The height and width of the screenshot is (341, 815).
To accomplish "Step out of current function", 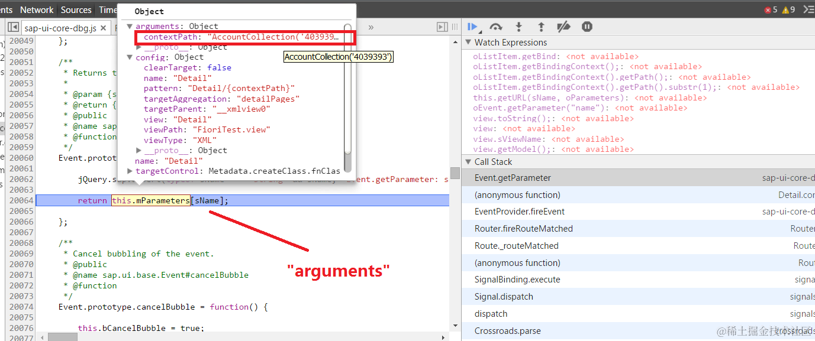I will click(x=541, y=27).
